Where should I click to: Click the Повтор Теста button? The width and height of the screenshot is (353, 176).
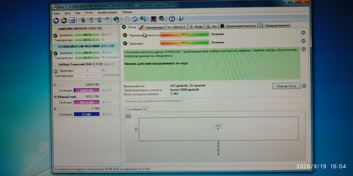[x=286, y=86]
